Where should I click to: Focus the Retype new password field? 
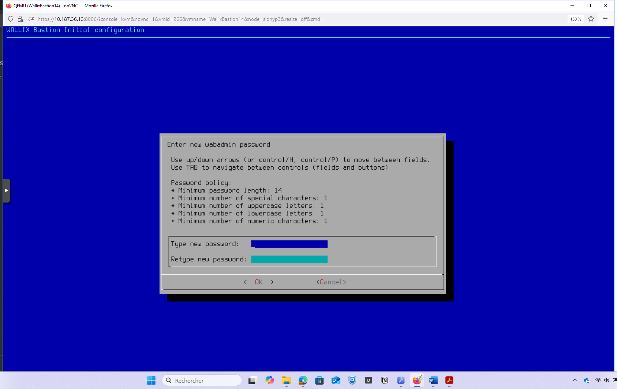289,260
